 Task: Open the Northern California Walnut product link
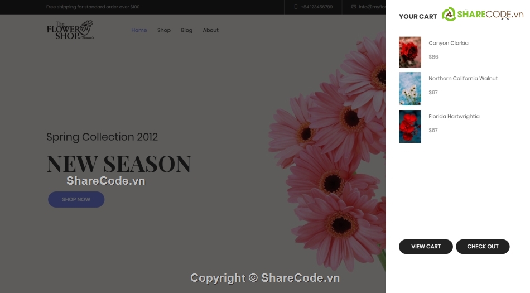point(463,78)
